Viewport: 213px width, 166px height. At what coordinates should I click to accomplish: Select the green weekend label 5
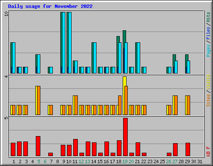[39, 161]
